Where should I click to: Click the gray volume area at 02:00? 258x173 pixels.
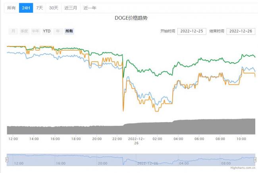[x=157, y=129]
